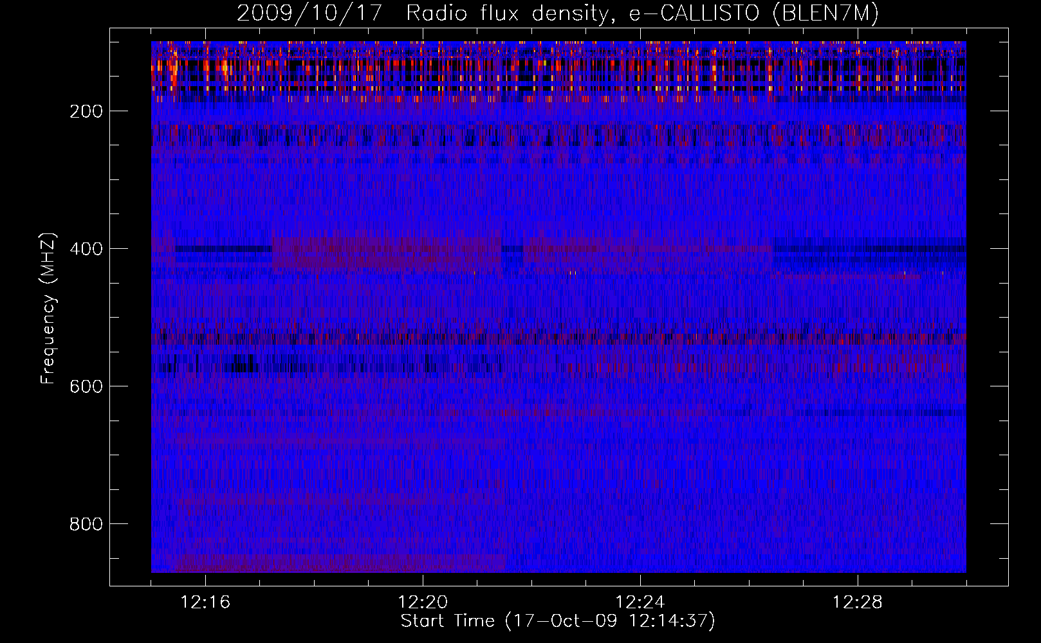Viewport: 1041px width, 643px height.
Task: Click the 12:28 time tick label
Action: (x=858, y=602)
